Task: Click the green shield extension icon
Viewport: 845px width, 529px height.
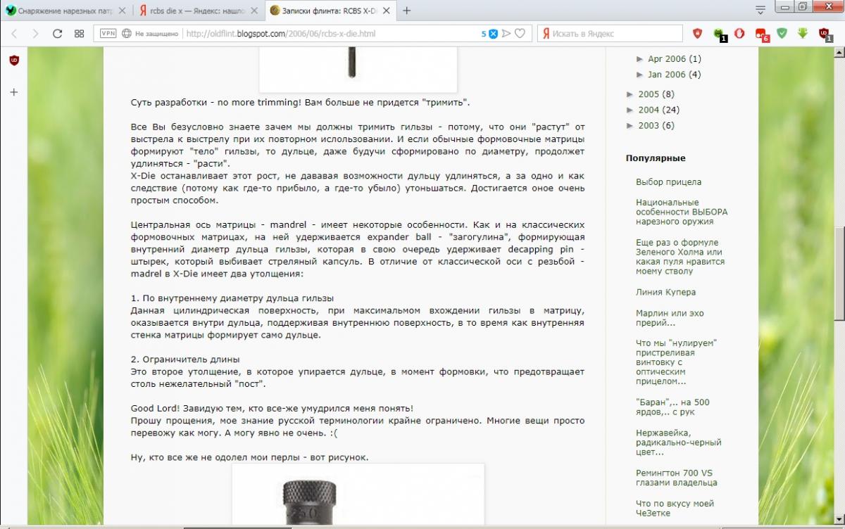Action: pos(782,33)
